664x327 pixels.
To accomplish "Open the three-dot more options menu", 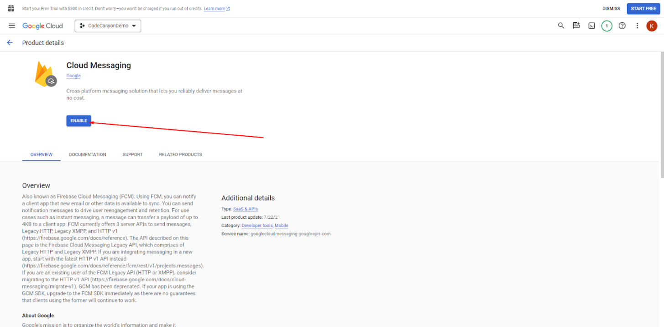I will point(637,26).
